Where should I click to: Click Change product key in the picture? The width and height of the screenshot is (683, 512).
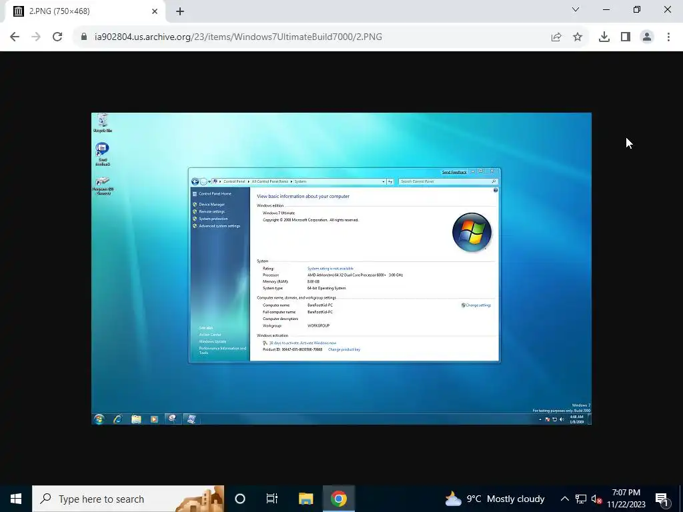tap(344, 349)
